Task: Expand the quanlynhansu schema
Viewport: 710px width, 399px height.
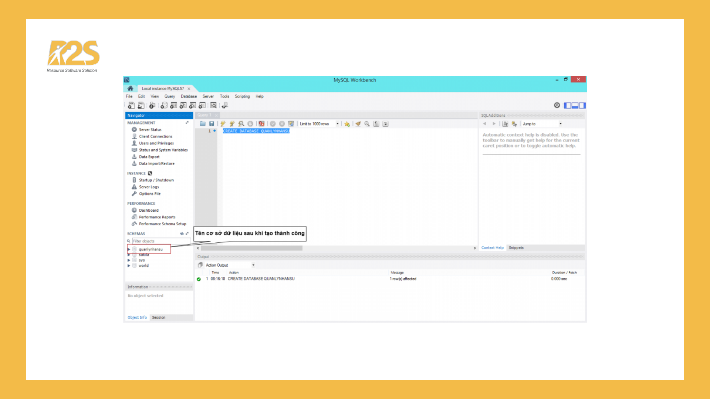Action: pyautogui.click(x=129, y=249)
